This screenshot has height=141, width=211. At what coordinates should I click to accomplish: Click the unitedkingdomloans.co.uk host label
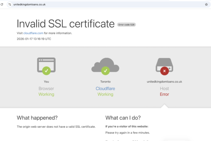(164, 82)
